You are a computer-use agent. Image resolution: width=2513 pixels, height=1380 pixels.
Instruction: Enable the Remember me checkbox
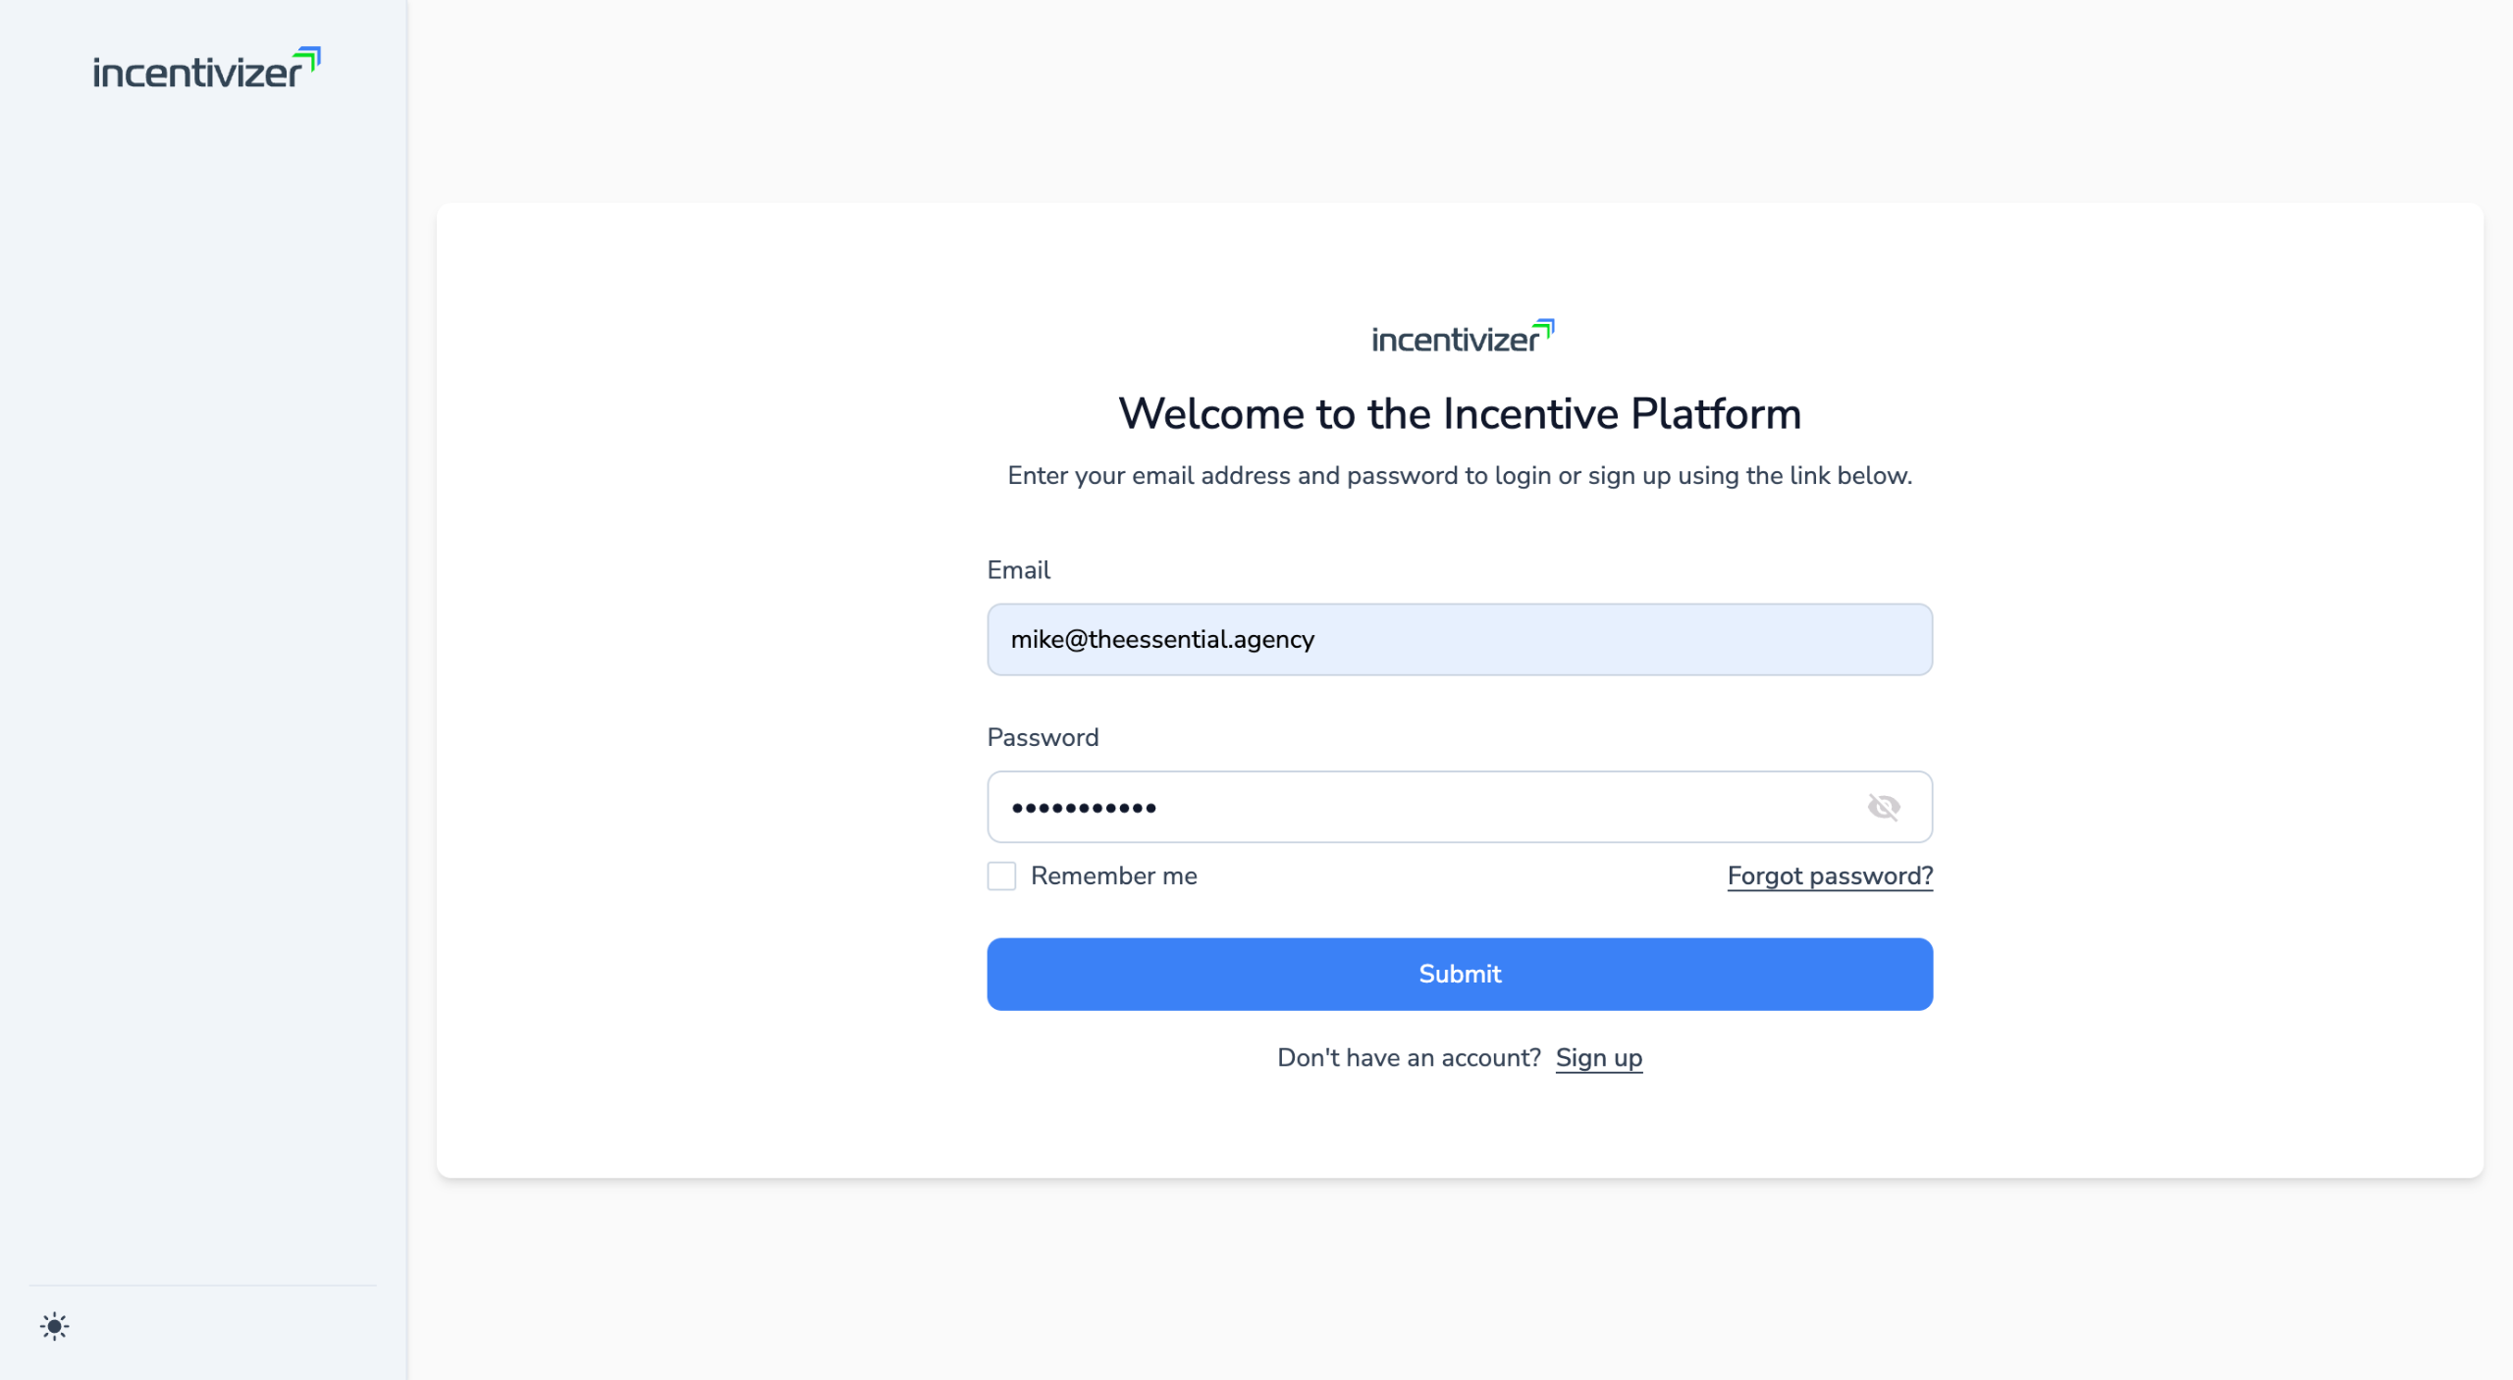1001,876
